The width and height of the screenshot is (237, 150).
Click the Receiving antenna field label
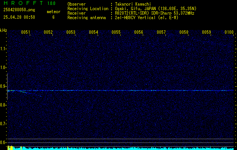tap(87, 18)
